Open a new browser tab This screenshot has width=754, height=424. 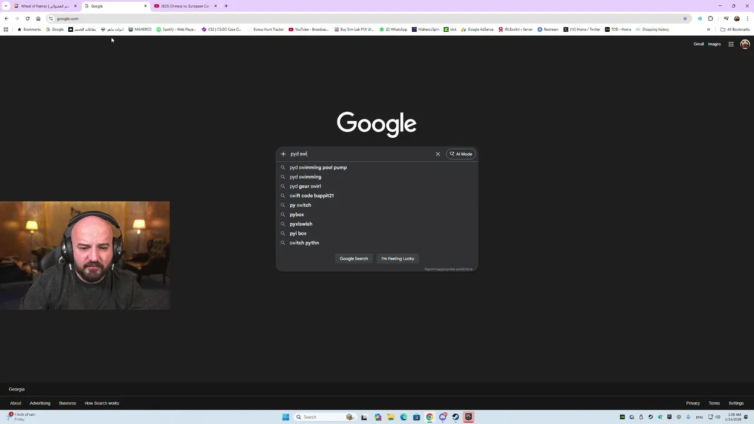pos(226,6)
